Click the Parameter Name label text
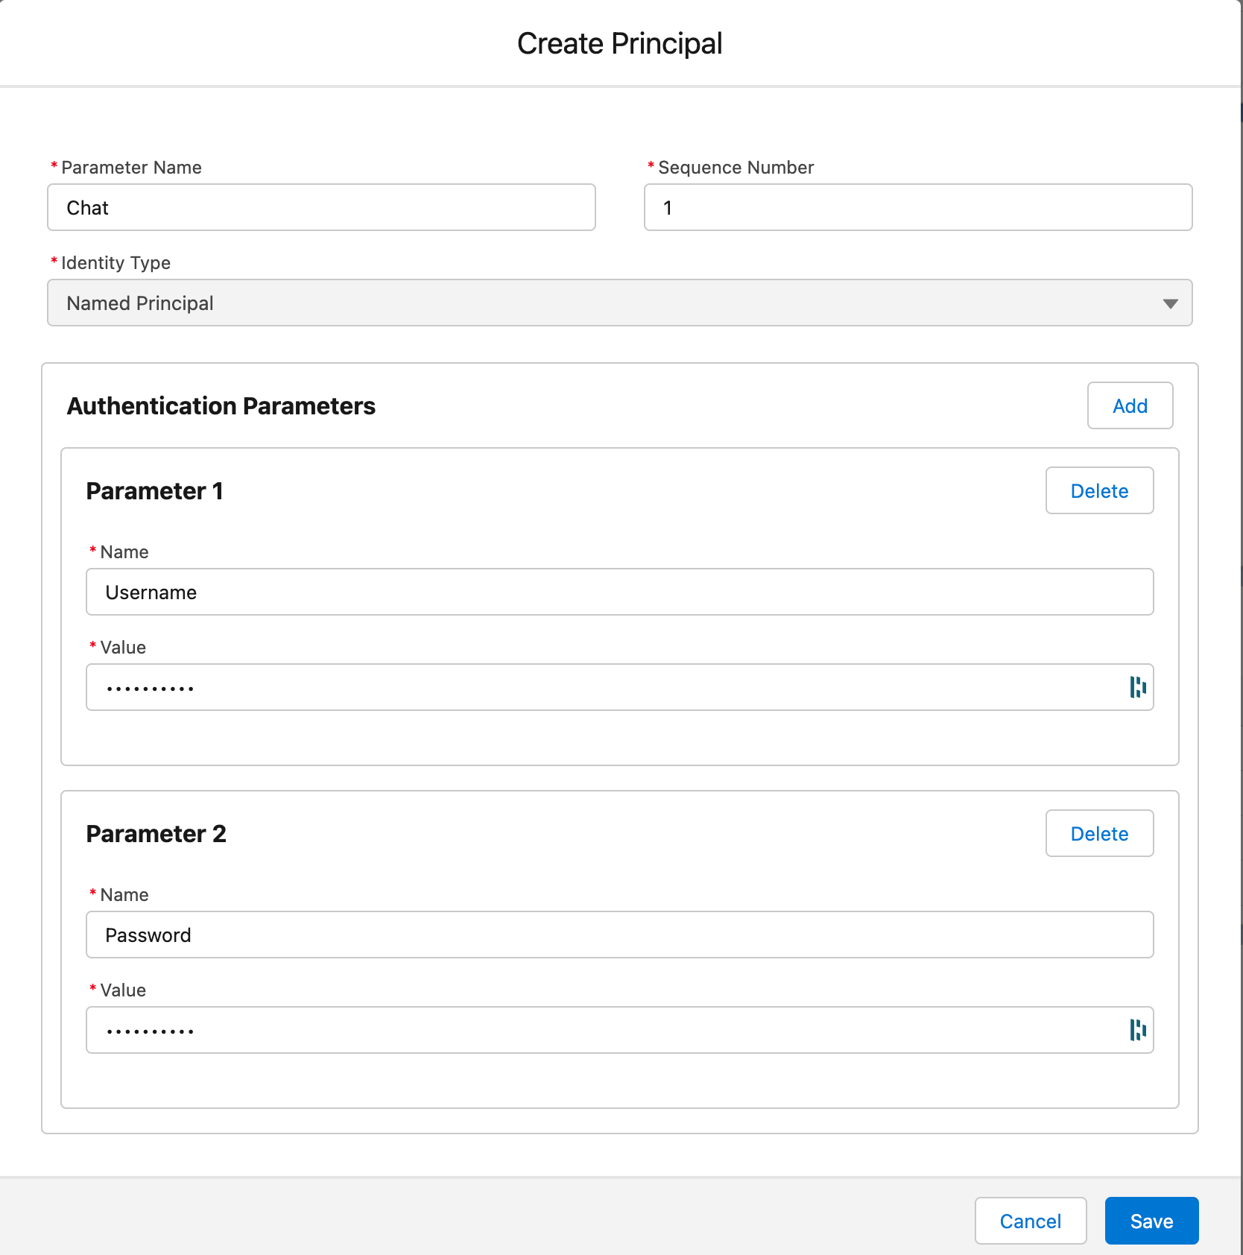This screenshot has width=1243, height=1255. (131, 168)
